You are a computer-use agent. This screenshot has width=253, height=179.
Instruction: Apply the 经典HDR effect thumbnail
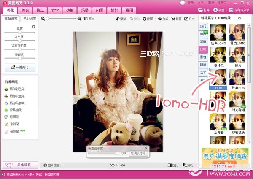click(237, 77)
